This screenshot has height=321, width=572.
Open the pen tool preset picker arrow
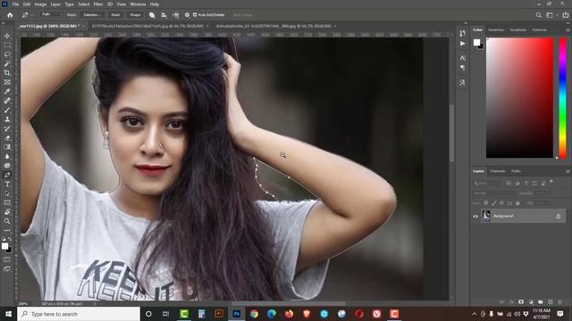[31, 15]
